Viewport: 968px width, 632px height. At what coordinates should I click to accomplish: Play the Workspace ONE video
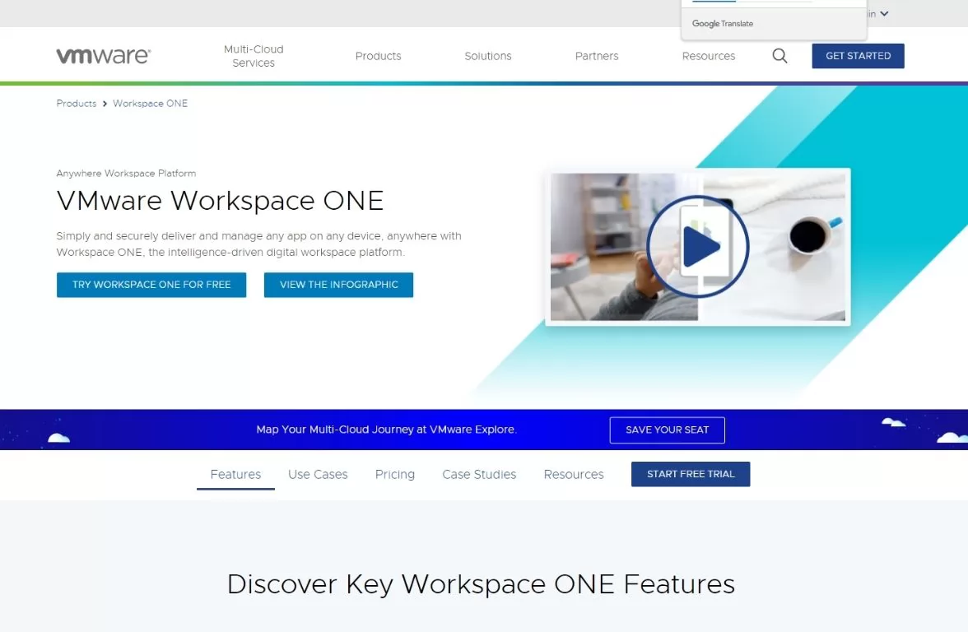point(698,246)
